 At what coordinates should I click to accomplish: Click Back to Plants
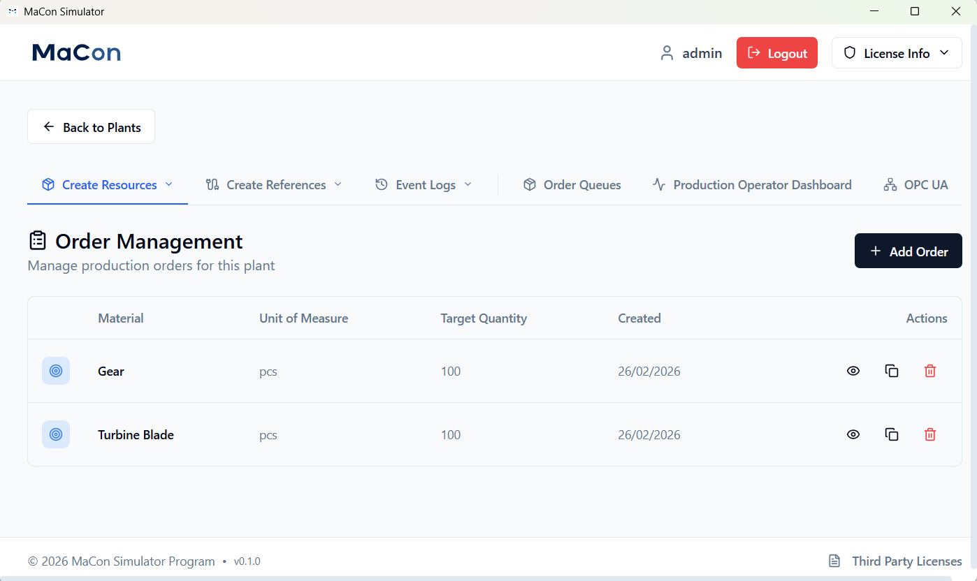pos(91,126)
